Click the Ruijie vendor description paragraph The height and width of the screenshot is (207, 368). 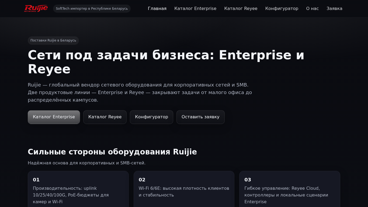140,92
